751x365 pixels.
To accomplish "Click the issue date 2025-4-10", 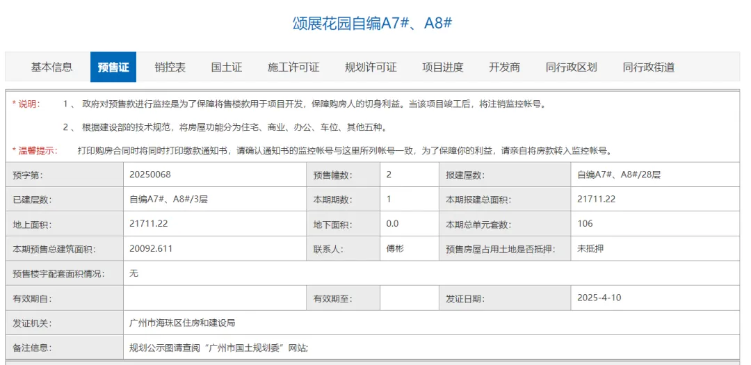I will point(599,298).
